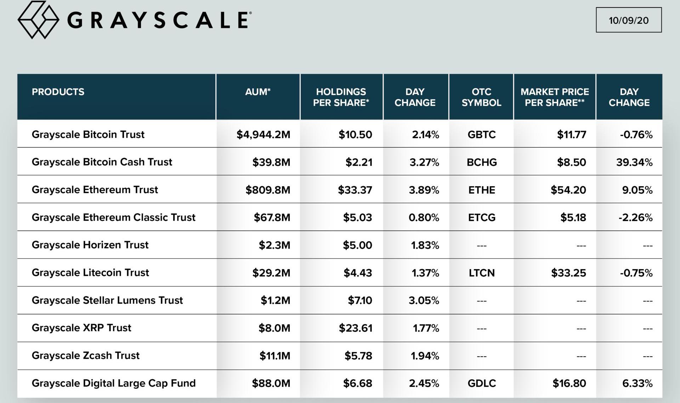Click Grayscale Ethereum Classic Trust name
Viewport: 680px width, 403px height.
coord(114,217)
